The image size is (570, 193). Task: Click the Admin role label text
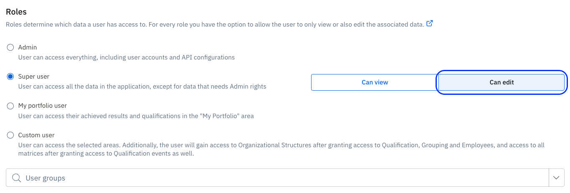(28, 47)
